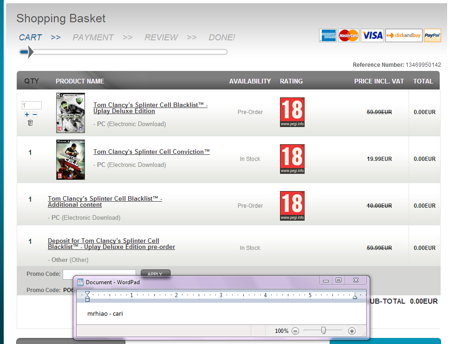This screenshot has height=344, width=449.
Task: Select the PAYMENT checkout step
Action: 93,38
